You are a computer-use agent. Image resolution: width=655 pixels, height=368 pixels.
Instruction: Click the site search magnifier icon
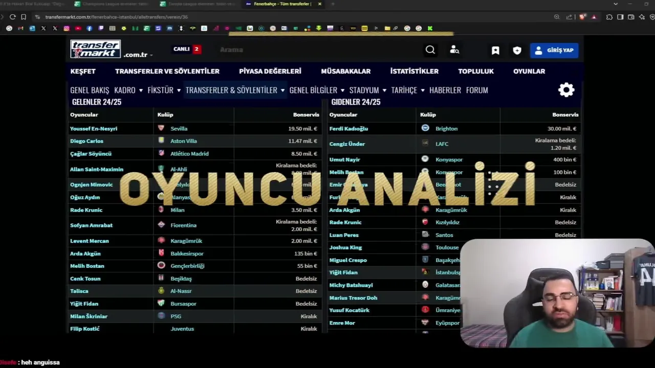[430, 50]
